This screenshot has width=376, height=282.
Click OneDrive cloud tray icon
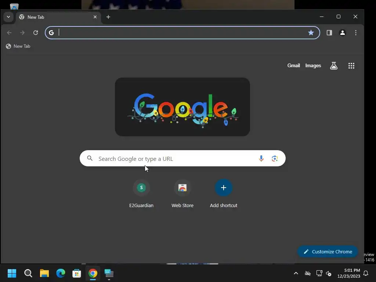click(x=308, y=273)
